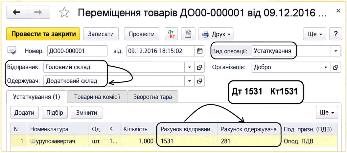Open the table Ще menu
347x153 pixels.
[x=327, y=112]
